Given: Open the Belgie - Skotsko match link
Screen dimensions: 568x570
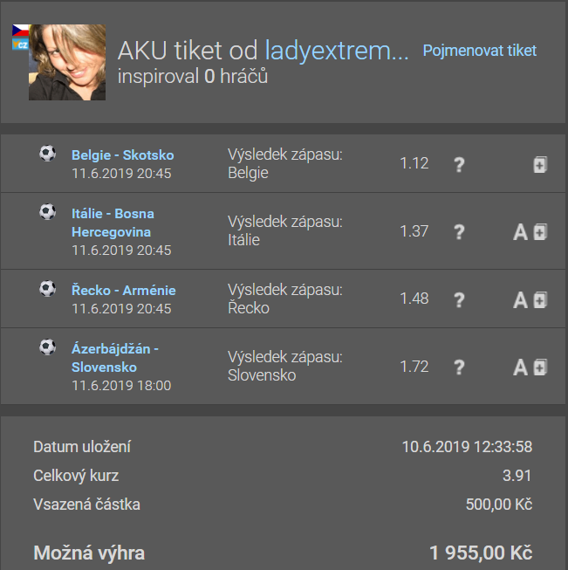Looking at the screenshot, I should (x=122, y=155).
